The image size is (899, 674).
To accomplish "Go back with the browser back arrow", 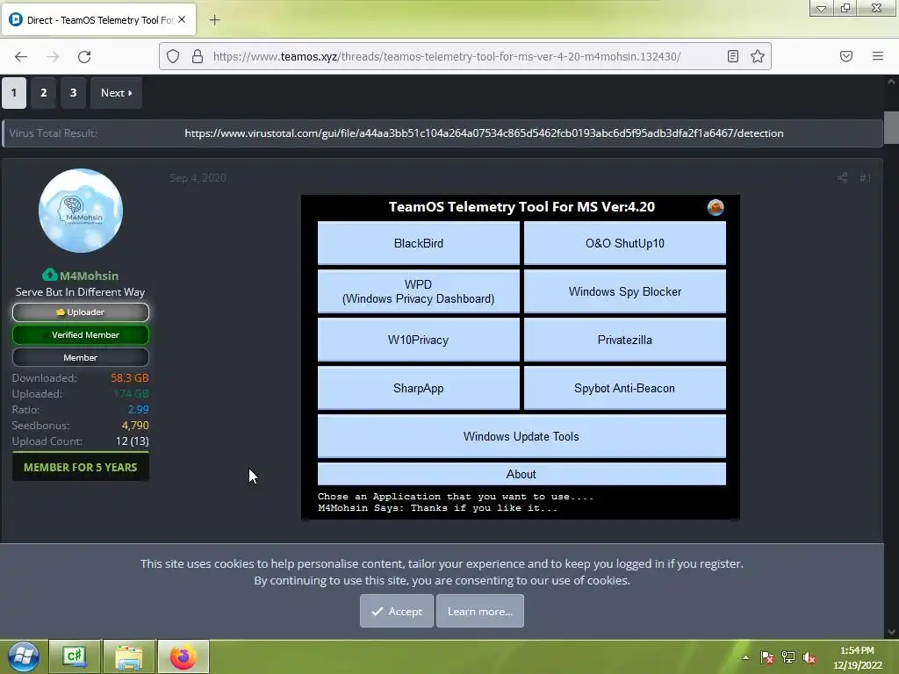I will pos(21,56).
